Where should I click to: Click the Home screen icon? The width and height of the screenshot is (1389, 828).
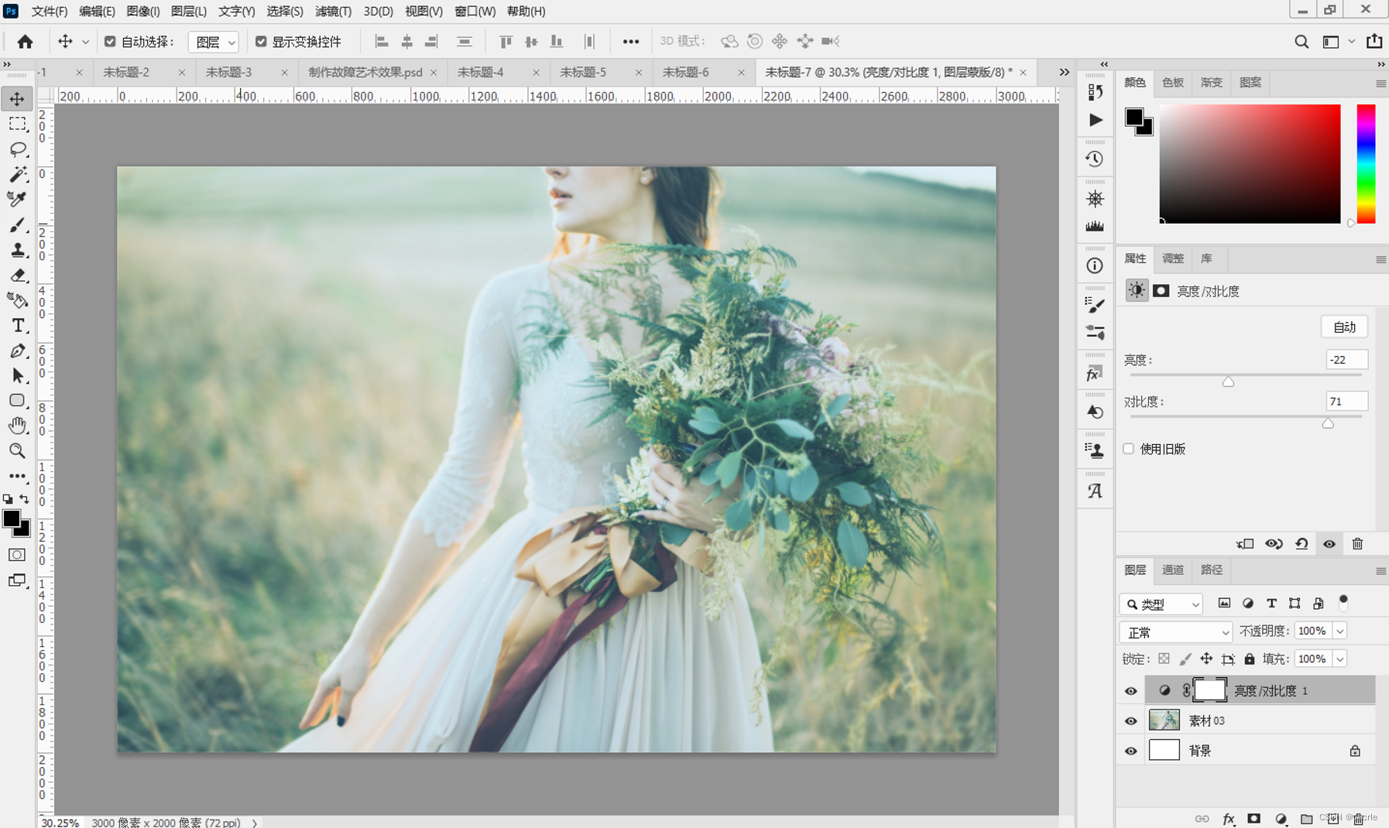[x=25, y=42]
